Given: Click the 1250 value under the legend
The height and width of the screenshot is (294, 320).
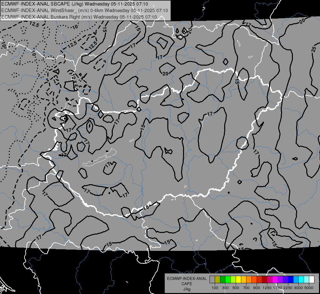Looking at the screenshot, I should click(267, 288).
